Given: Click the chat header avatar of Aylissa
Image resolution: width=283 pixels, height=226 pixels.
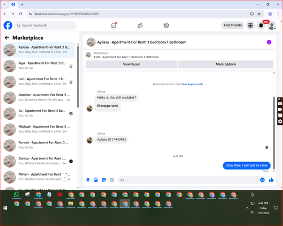Looking at the screenshot, I should tap(91, 42).
